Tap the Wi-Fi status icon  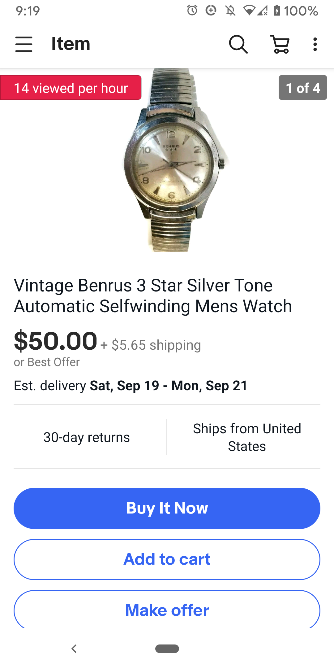(x=249, y=11)
